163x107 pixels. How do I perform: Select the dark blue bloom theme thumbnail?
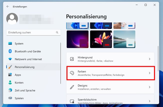(101, 26)
